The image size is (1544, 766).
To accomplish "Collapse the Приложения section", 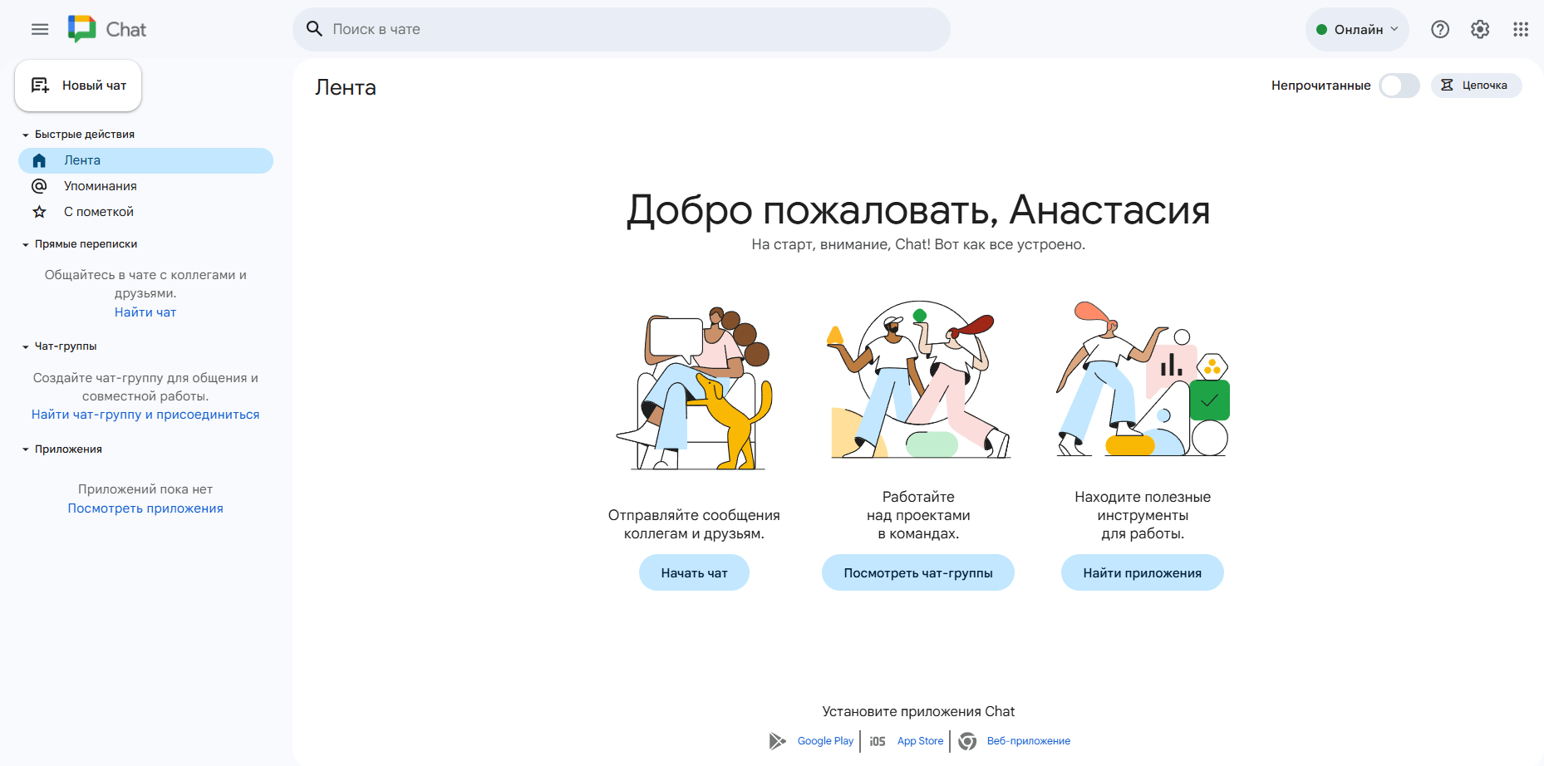I will [26, 449].
